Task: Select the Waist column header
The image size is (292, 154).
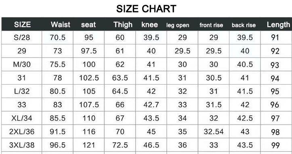Action: point(61,25)
